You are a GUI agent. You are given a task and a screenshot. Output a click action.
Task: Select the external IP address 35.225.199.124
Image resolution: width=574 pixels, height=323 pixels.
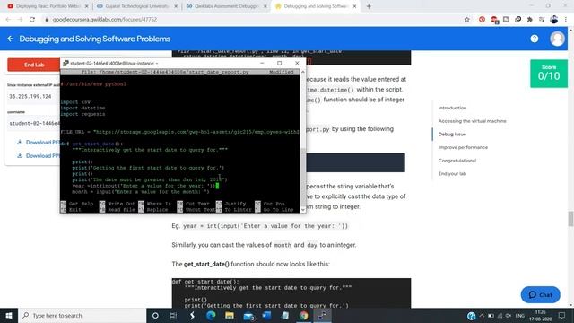[x=30, y=96]
